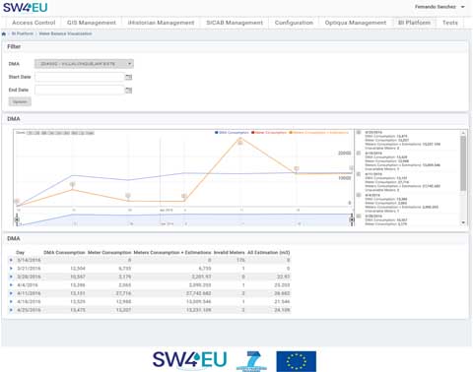This screenshot has width=473, height=372.
Task: Click the Seventh Framework Programme logo
Action: (251, 361)
